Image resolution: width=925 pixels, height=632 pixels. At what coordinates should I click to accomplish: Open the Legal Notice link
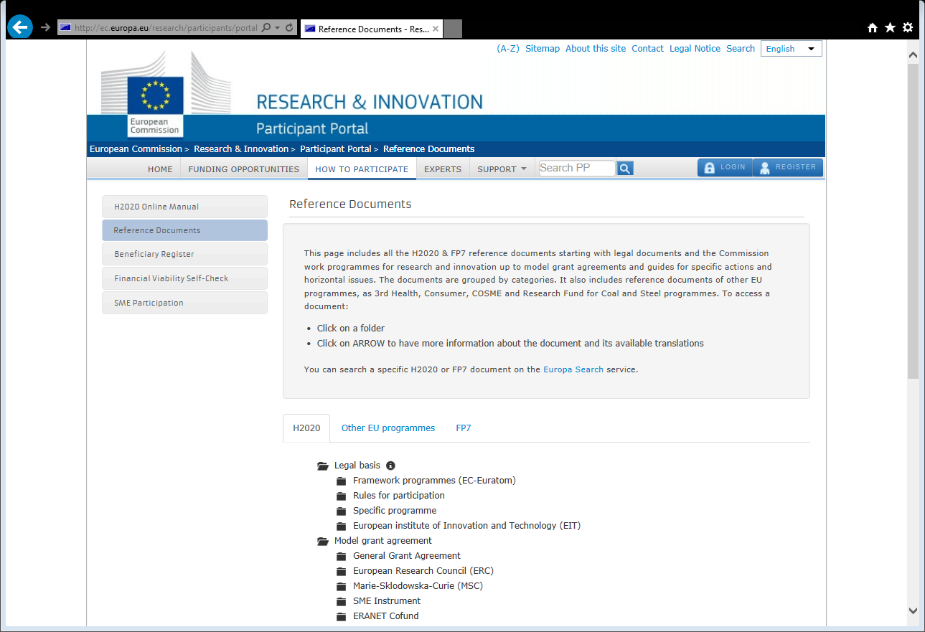[x=695, y=49]
